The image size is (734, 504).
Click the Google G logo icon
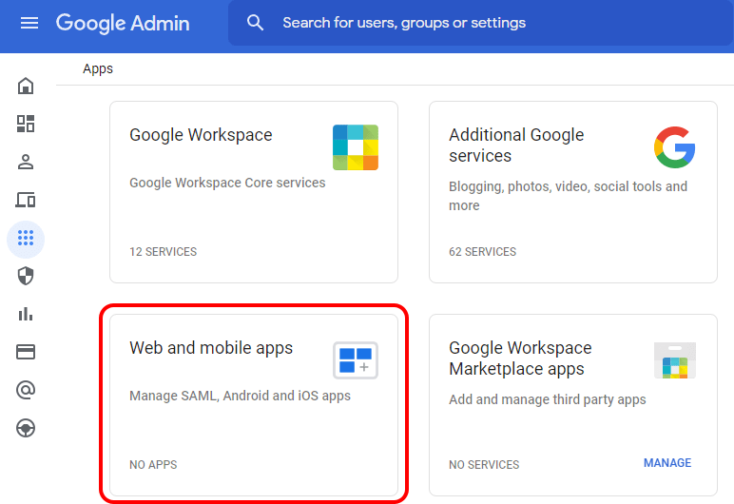click(674, 147)
